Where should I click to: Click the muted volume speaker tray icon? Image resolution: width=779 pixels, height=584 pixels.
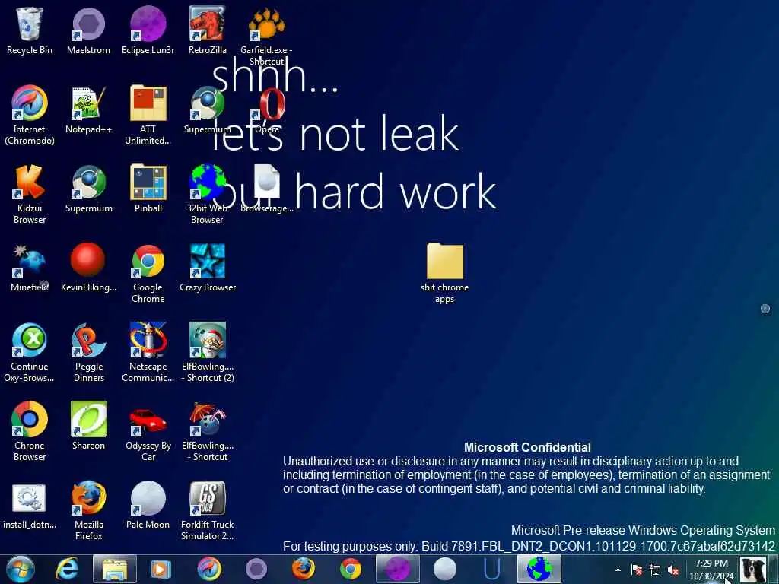[674, 570]
